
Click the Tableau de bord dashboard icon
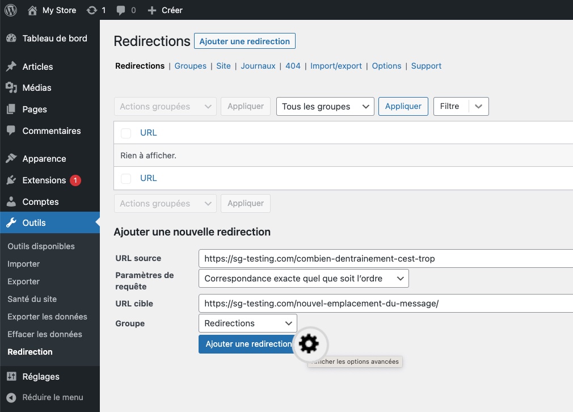tap(11, 38)
